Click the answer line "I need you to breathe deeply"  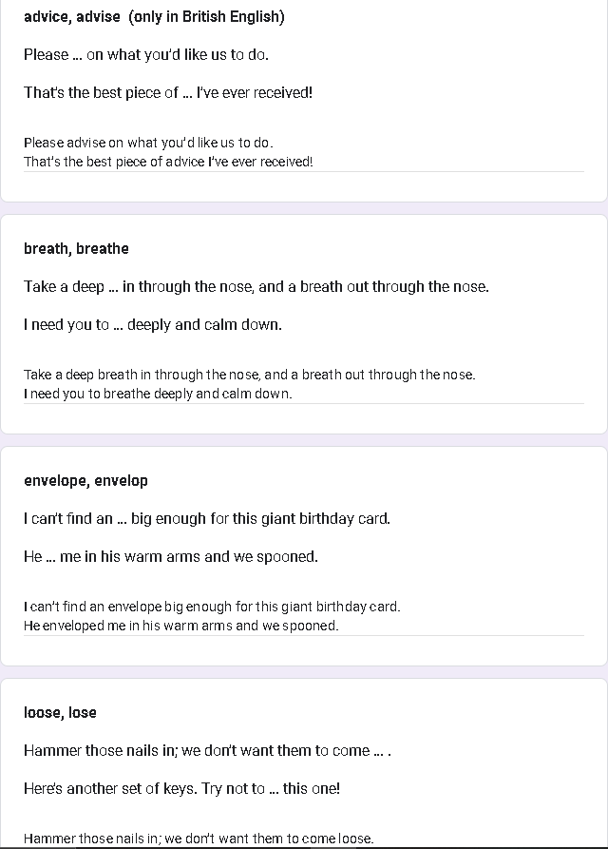click(x=158, y=394)
